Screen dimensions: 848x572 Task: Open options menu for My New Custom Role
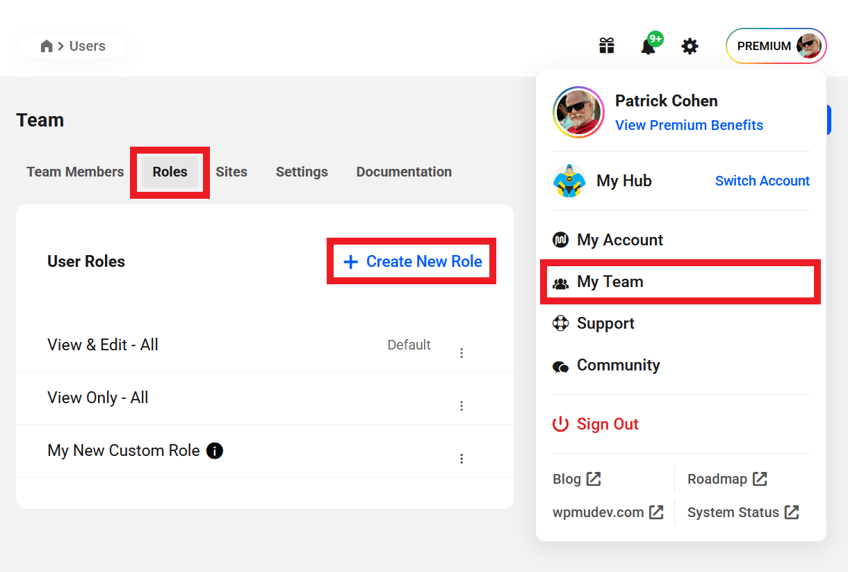(x=462, y=459)
